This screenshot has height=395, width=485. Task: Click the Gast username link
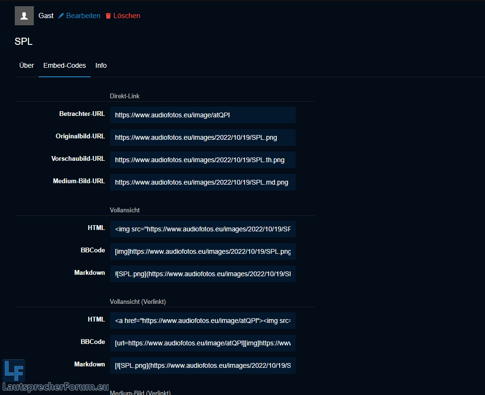coord(46,16)
